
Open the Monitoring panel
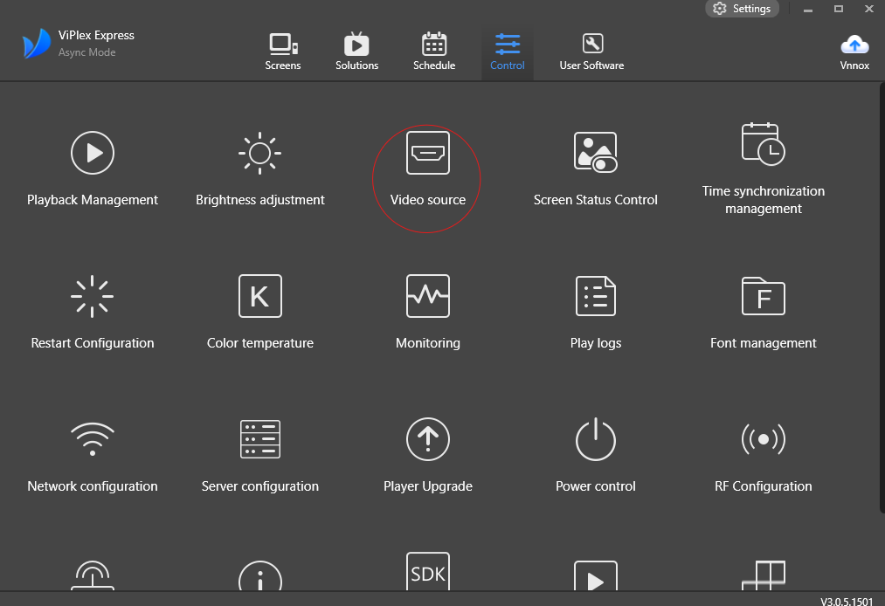(x=428, y=312)
